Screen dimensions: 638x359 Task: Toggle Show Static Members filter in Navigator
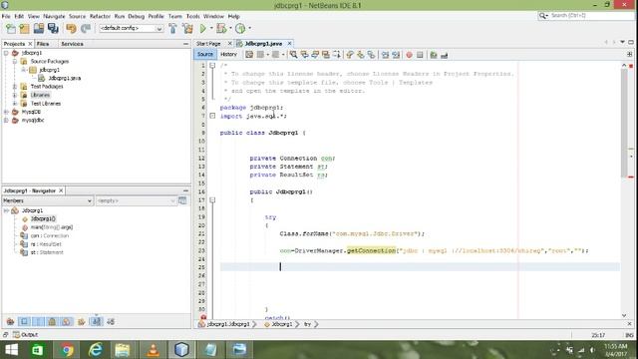point(38,321)
